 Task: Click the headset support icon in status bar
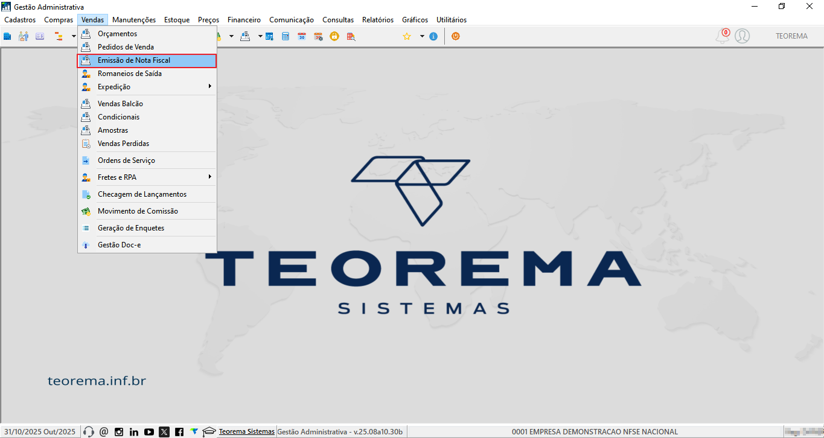(89, 432)
